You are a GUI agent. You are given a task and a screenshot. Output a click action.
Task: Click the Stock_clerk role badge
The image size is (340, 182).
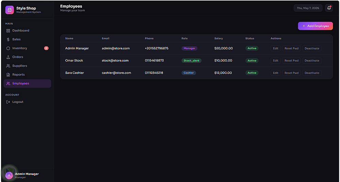click(191, 61)
